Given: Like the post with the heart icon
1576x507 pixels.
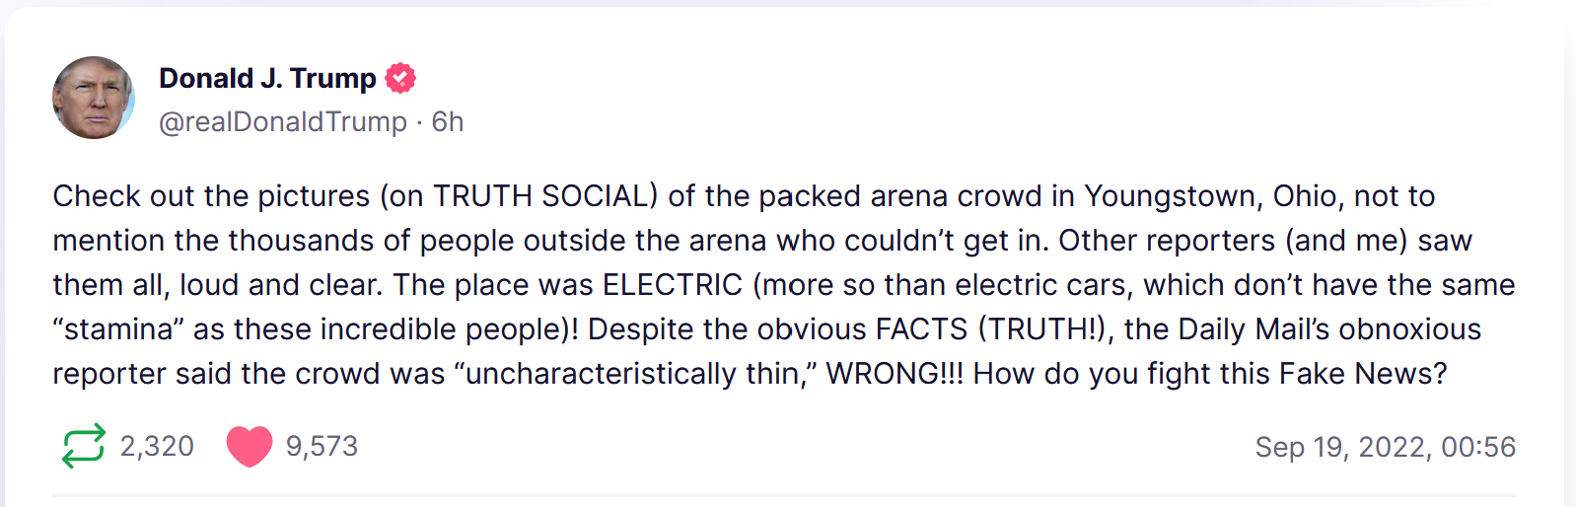Looking at the screenshot, I should (x=249, y=446).
